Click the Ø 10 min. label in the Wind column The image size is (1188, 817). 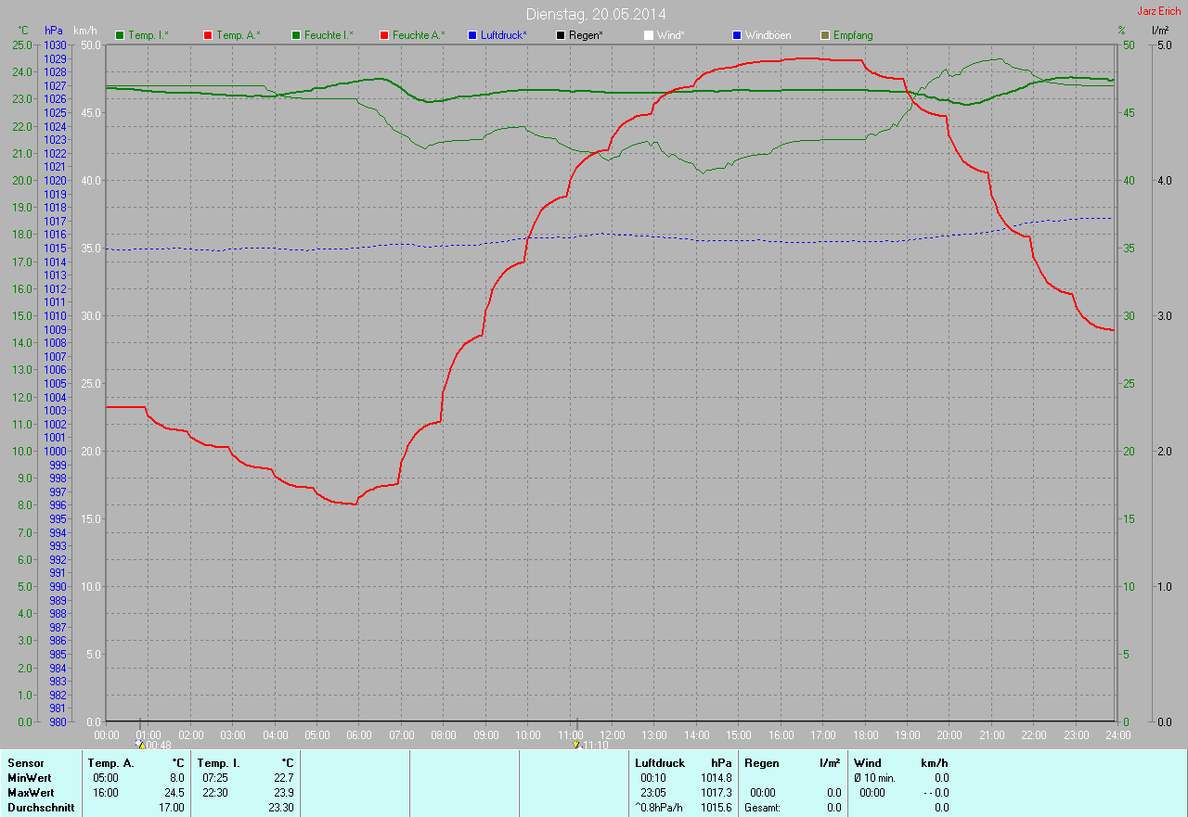point(874,778)
